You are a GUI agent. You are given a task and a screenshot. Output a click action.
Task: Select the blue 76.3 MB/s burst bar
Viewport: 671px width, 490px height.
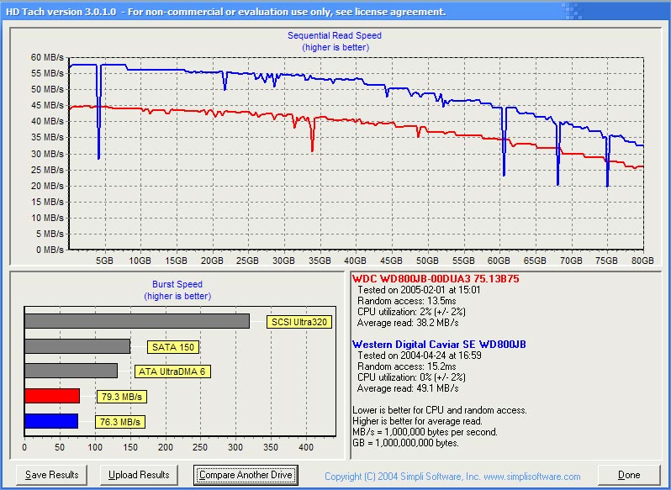(51, 421)
